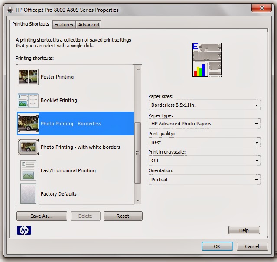Click the shortcuts list scroll up arrow
277x262 pixels.
tap(138, 69)
